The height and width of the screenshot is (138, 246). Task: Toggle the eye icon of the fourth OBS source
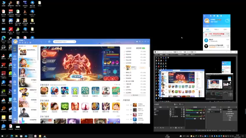pyautogui.click(x=182, y=114)
